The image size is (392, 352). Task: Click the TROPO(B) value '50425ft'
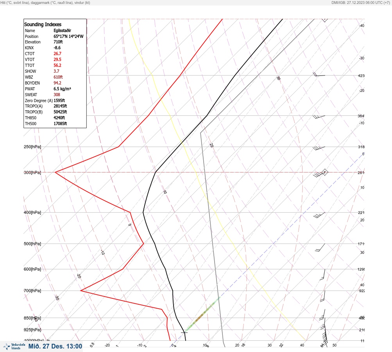[x=60, y=112]
